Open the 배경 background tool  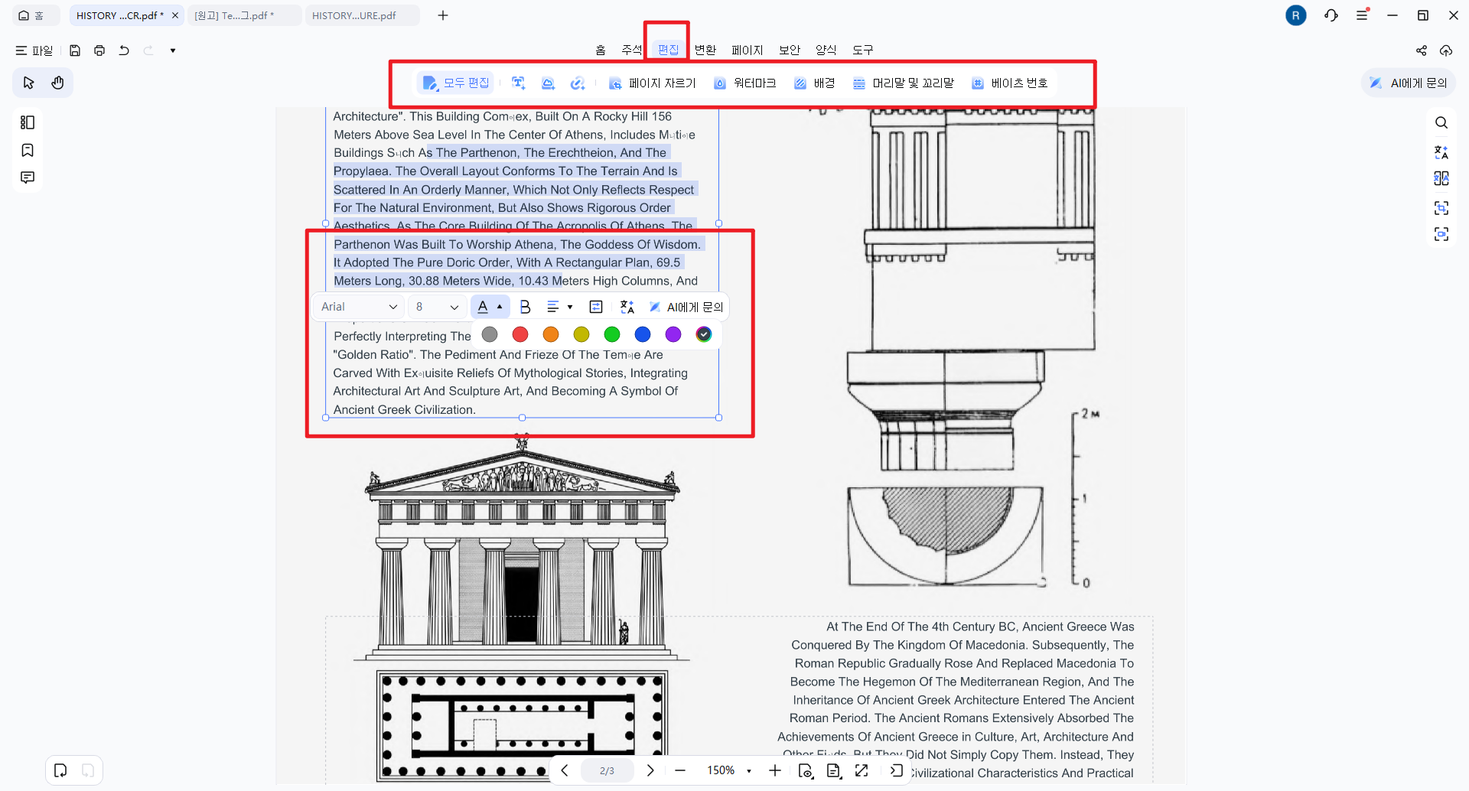coord(815,83)
